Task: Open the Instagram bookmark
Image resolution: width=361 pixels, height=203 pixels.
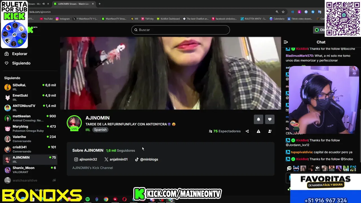Action: click(x=63, y=19)
